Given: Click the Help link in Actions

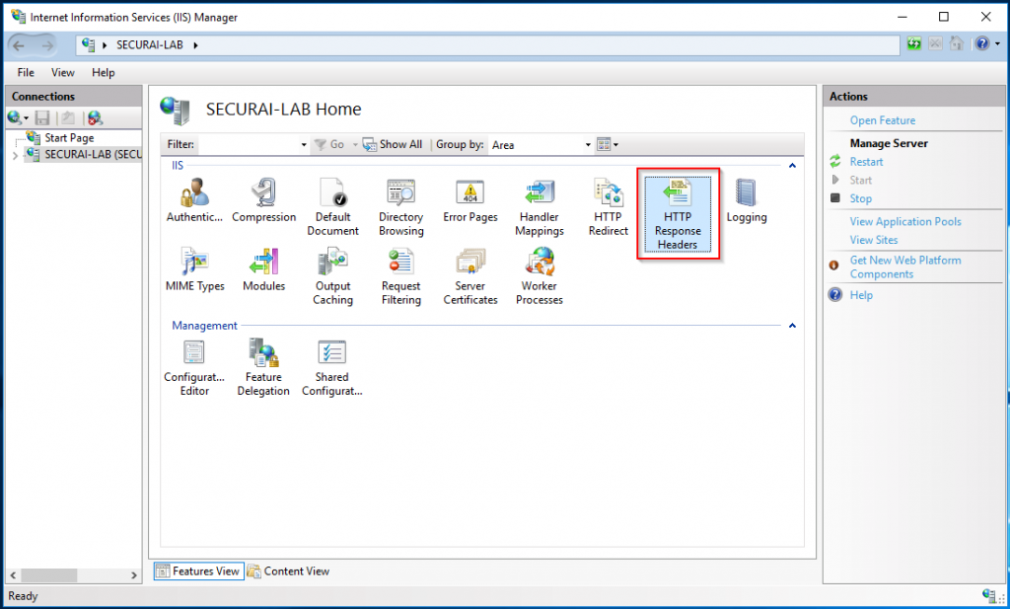Looking at the screenshot, I should 861,295.
